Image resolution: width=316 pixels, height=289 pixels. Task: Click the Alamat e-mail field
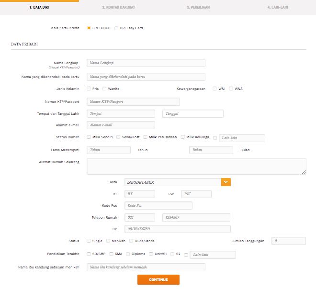[121, 125]
